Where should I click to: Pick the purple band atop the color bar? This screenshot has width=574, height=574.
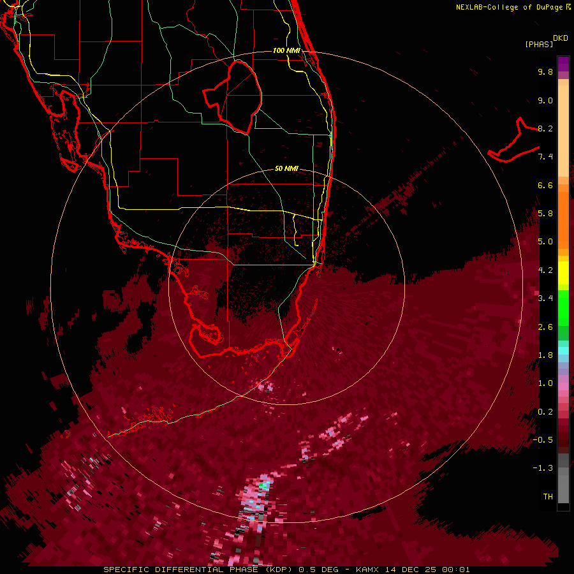563,64
